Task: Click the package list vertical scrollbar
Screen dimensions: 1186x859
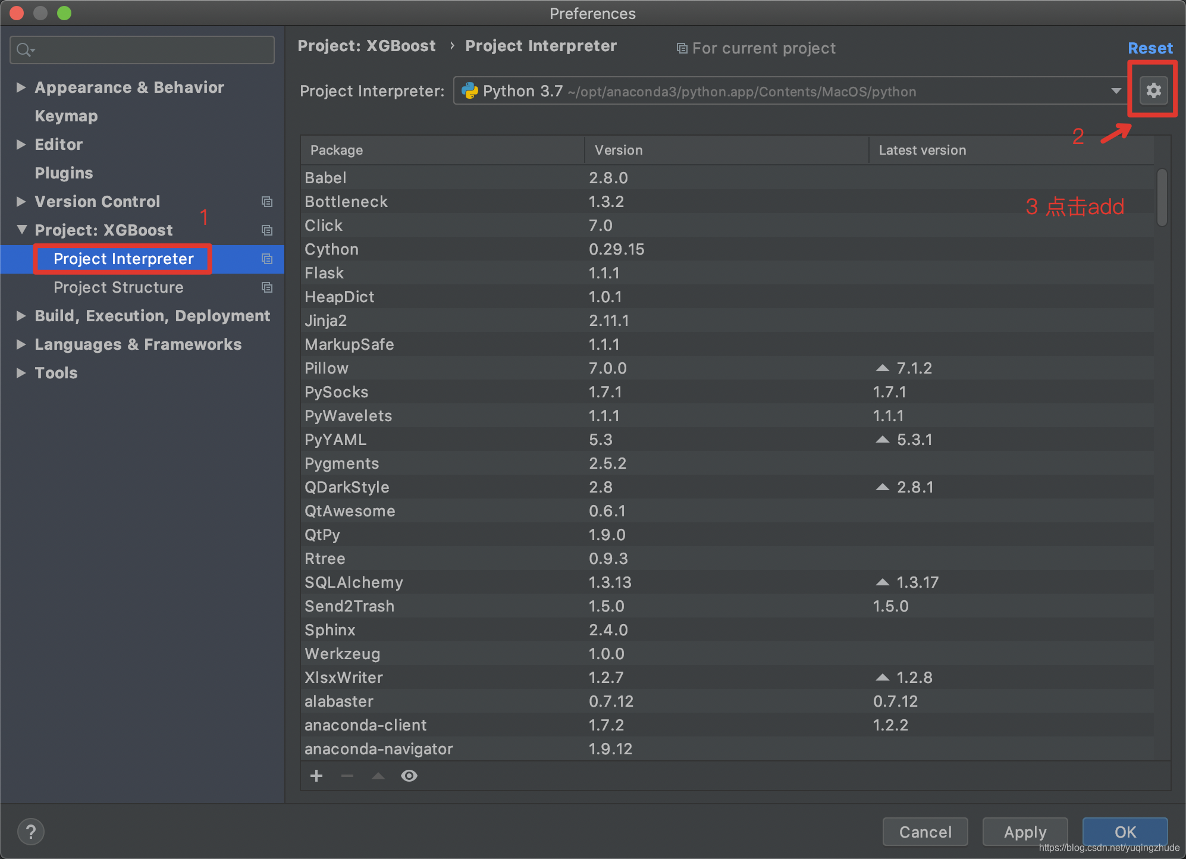Action: tap(1162, 197)
